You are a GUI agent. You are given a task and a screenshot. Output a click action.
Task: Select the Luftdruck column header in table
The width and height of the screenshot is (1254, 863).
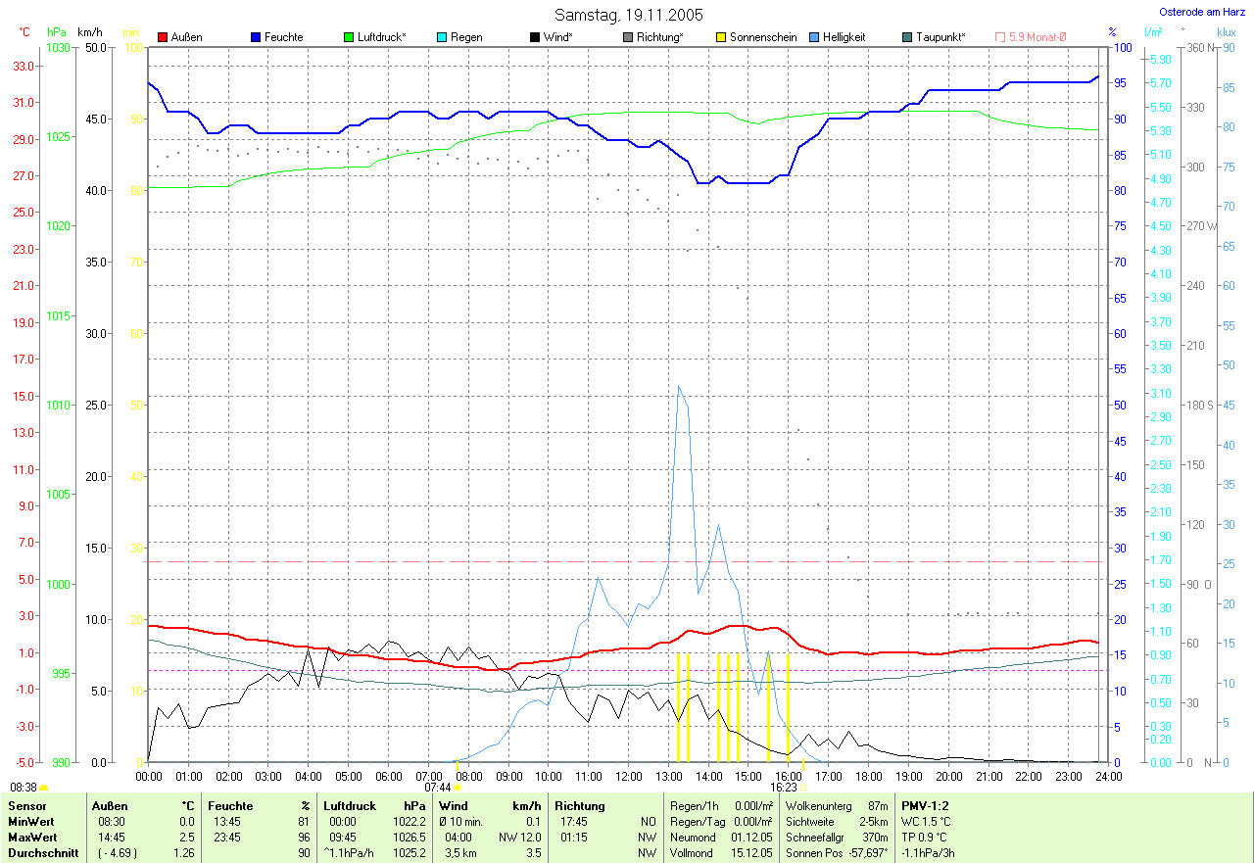click(351, 806)
